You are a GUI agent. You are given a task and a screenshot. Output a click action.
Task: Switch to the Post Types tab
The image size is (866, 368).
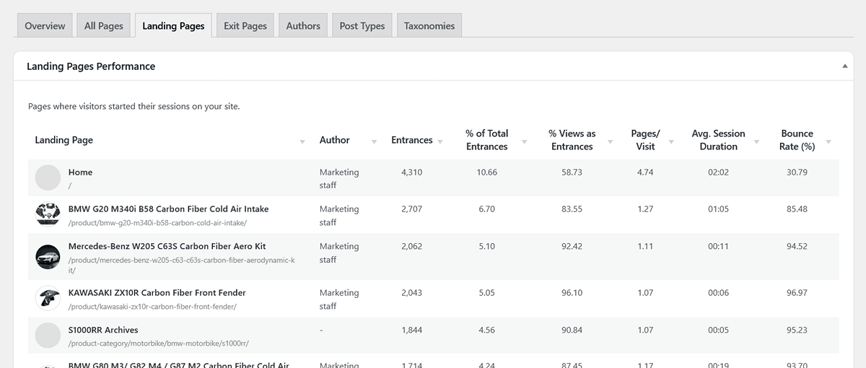(x=362, y=25)
